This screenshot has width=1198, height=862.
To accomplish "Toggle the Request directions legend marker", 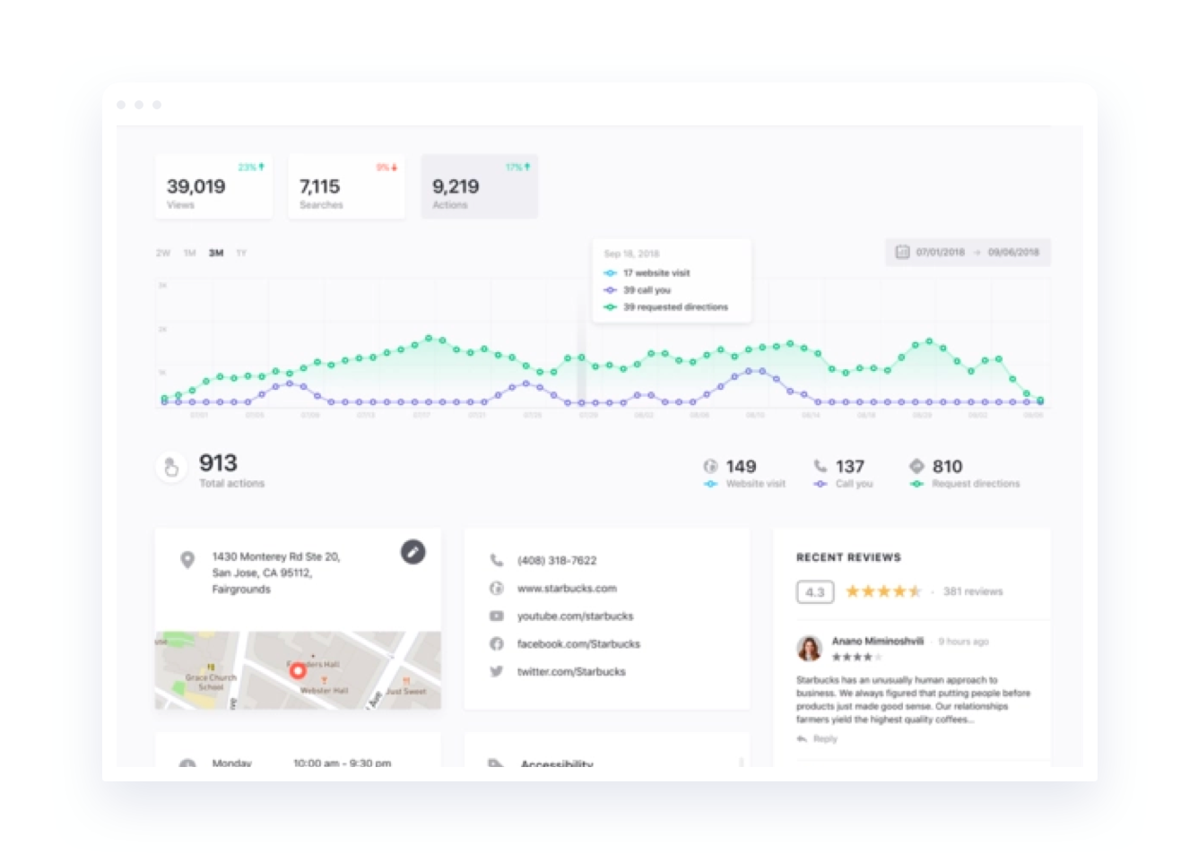I will point(916,484).
